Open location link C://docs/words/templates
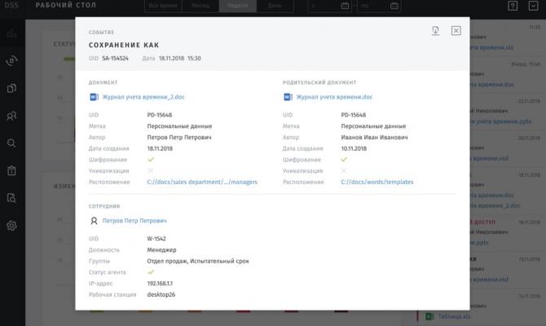The width and height of the screenshot is (546, 326). 377,182
